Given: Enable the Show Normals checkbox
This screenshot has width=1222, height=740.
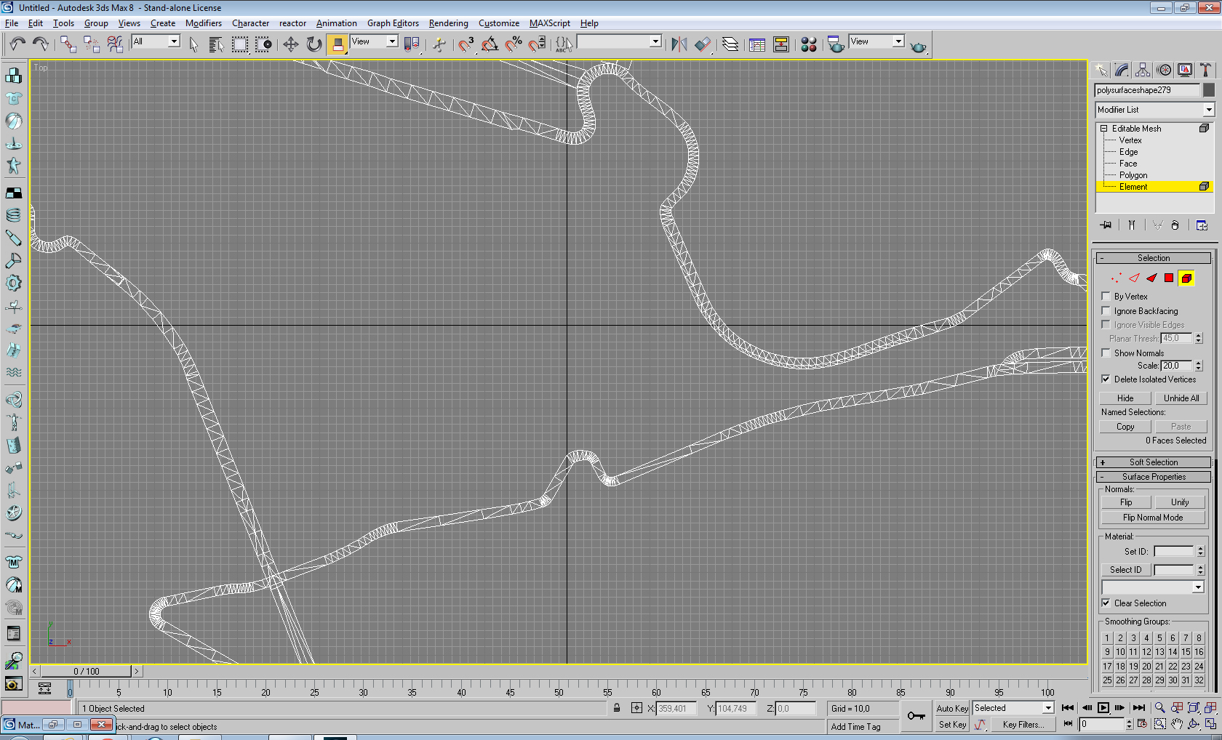Looking at the screenshot, I should tap(1106, 353).
